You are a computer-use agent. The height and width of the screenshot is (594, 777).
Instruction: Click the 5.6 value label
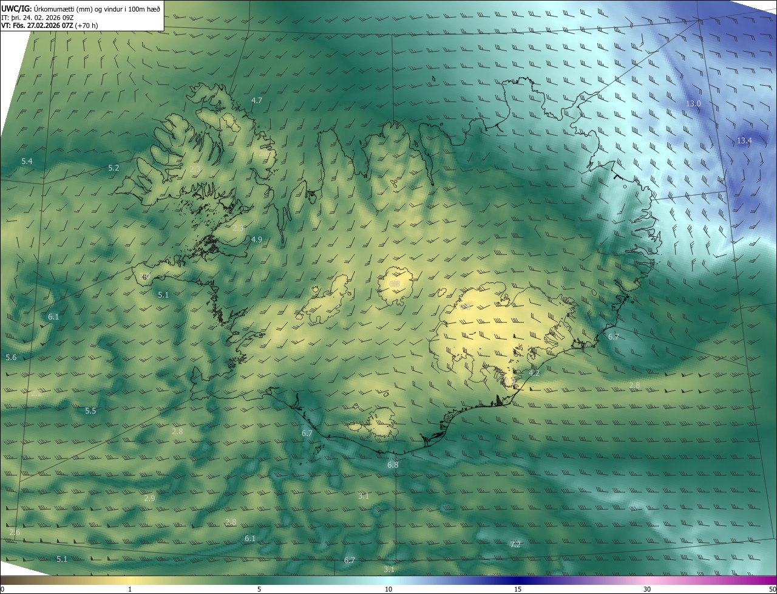pyautogui.click(x=11, y=358)
